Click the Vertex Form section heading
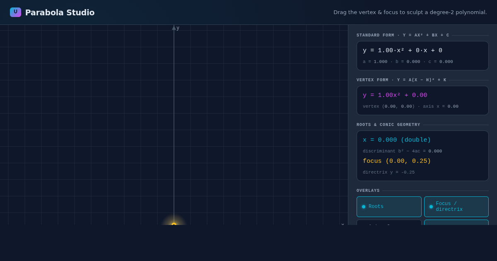The width and height of the screenshot is (497, 261). [x=401, y=80]
